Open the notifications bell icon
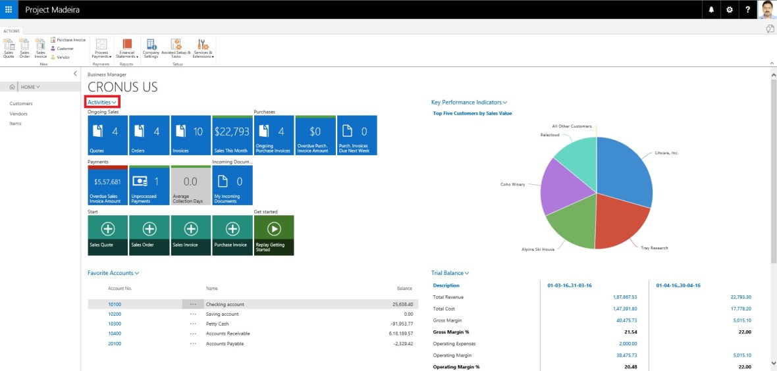Image resolution: width=777 pixels, height=371 pixels. [x=711, y=10]
